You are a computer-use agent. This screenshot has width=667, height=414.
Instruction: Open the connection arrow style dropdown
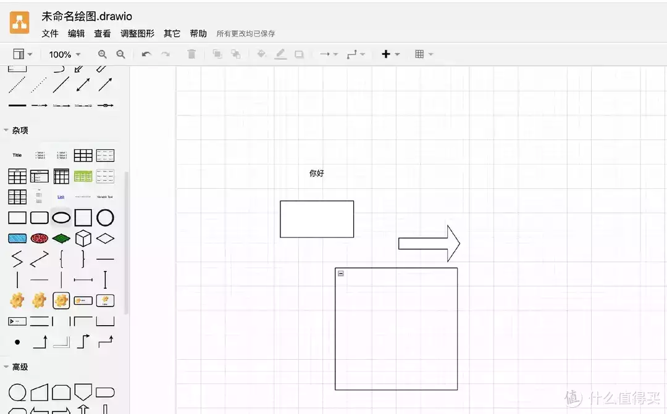coord(329,54)
